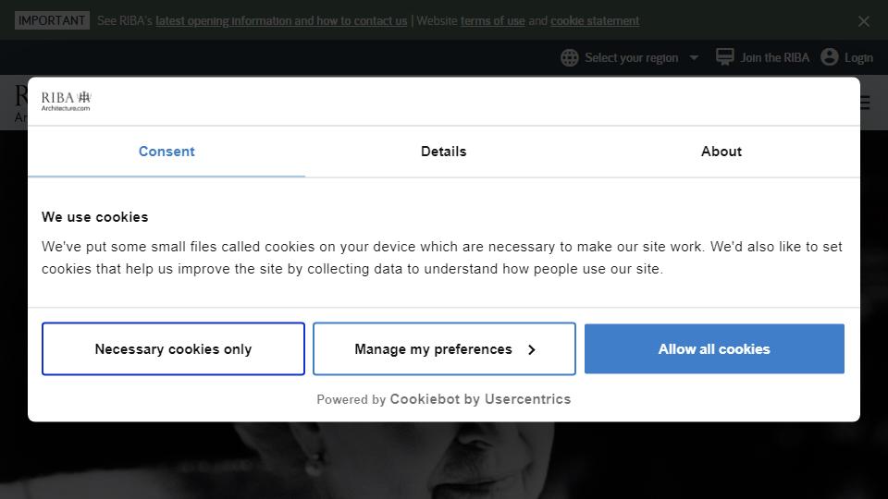The image size is (888, 499).
Task: Click the Cookiebot by Usercentrics link
Action: pyautogui.click(x=480, y=399)
